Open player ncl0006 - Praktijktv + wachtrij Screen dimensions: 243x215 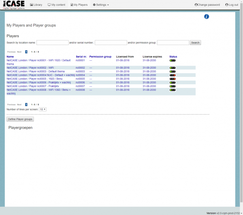pyautogui.click(x=38, y=83)
